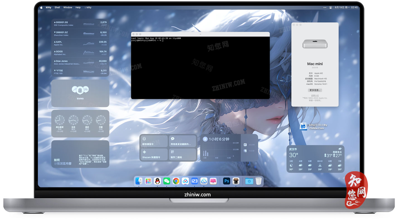Click the date and time in menu bar

[x=346, y=8]
